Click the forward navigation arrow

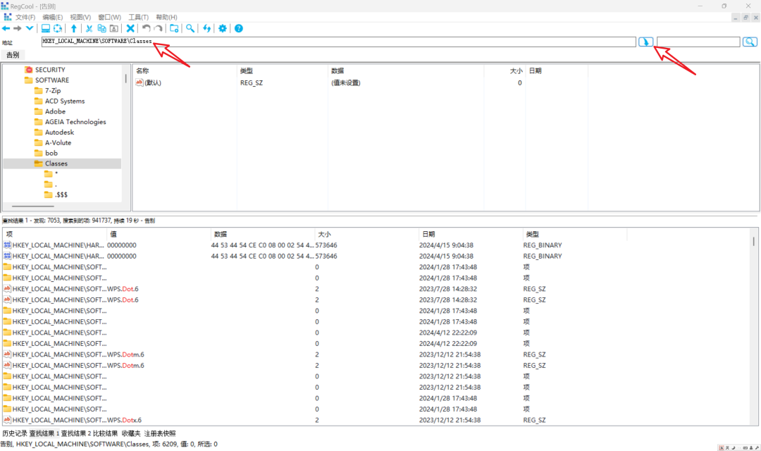18,29
